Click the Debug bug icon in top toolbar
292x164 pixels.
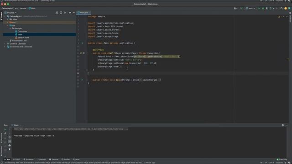[x=263, y=8]
